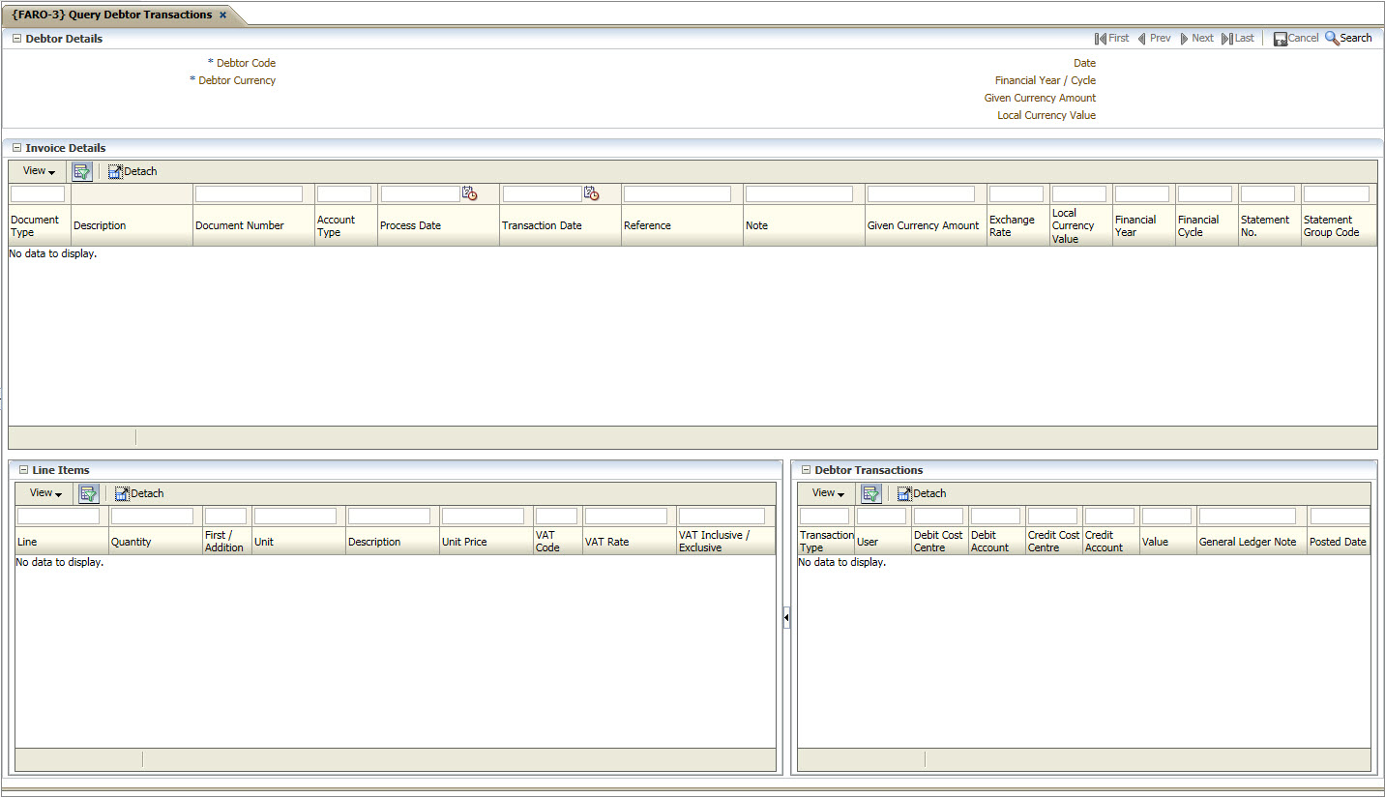The image size is (1385, 798).
Task: Open the Query By Example filter in Invoice Details
Action: [x=81, y=171]
